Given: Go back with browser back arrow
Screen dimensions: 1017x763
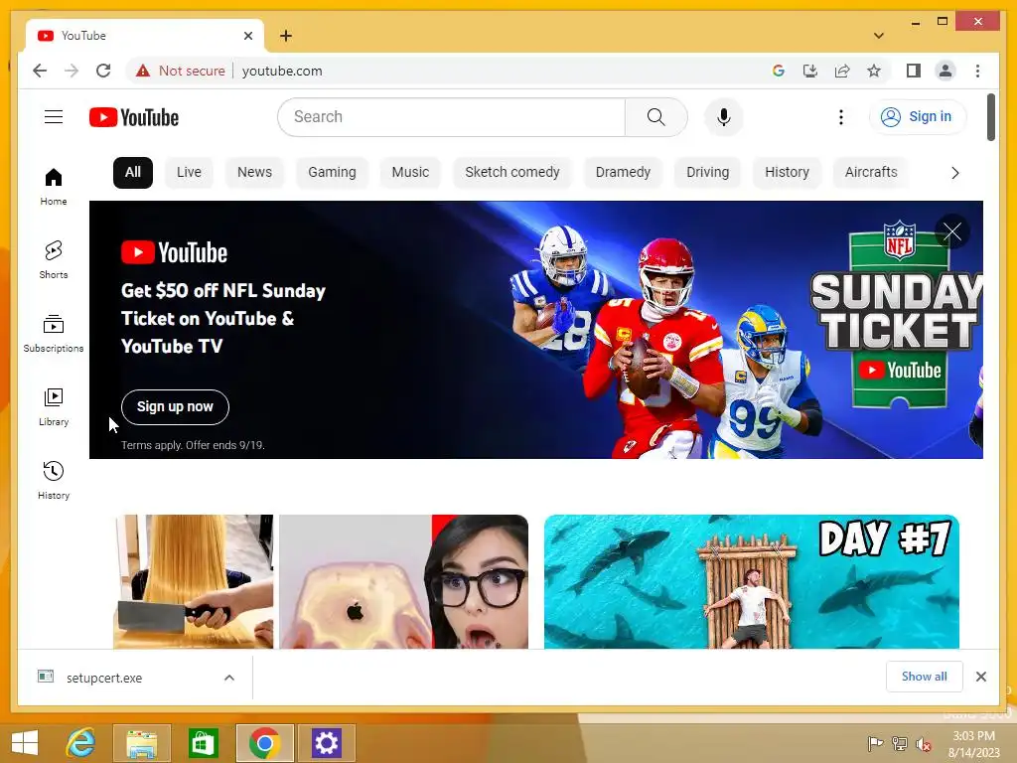Looking at the screenshot, I should coord(40,71).
